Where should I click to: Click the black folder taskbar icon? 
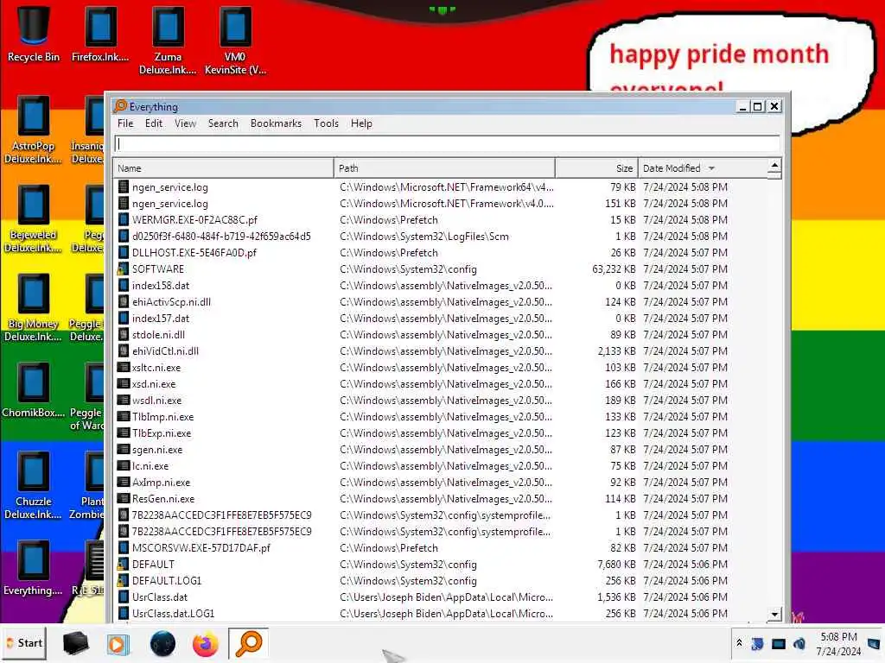tap(75, 643)
